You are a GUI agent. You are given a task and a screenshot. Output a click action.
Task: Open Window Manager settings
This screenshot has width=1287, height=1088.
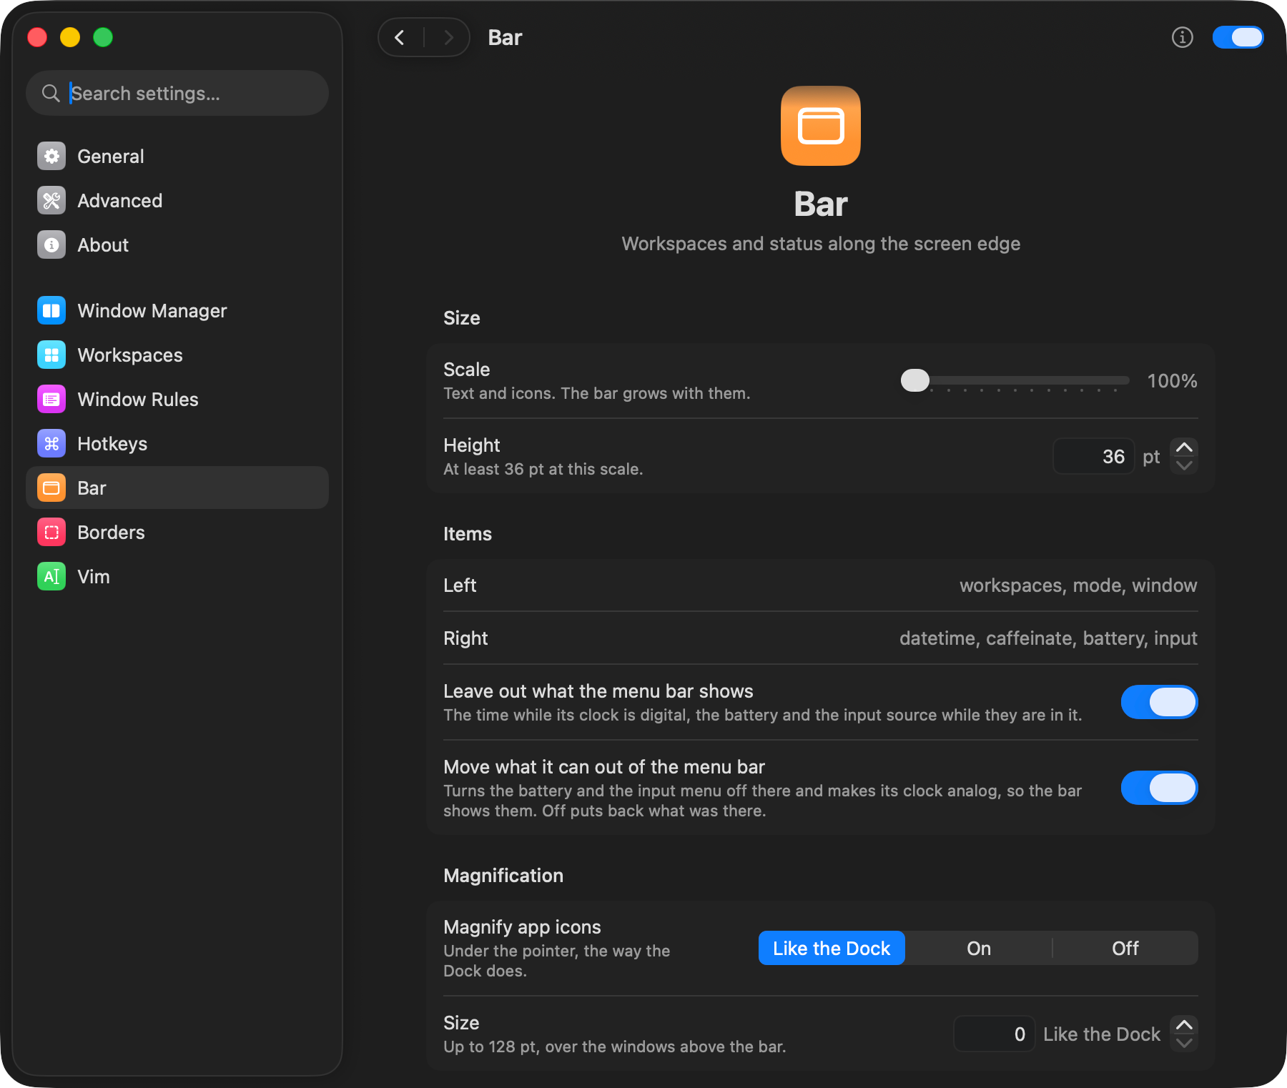coord(177,310)
